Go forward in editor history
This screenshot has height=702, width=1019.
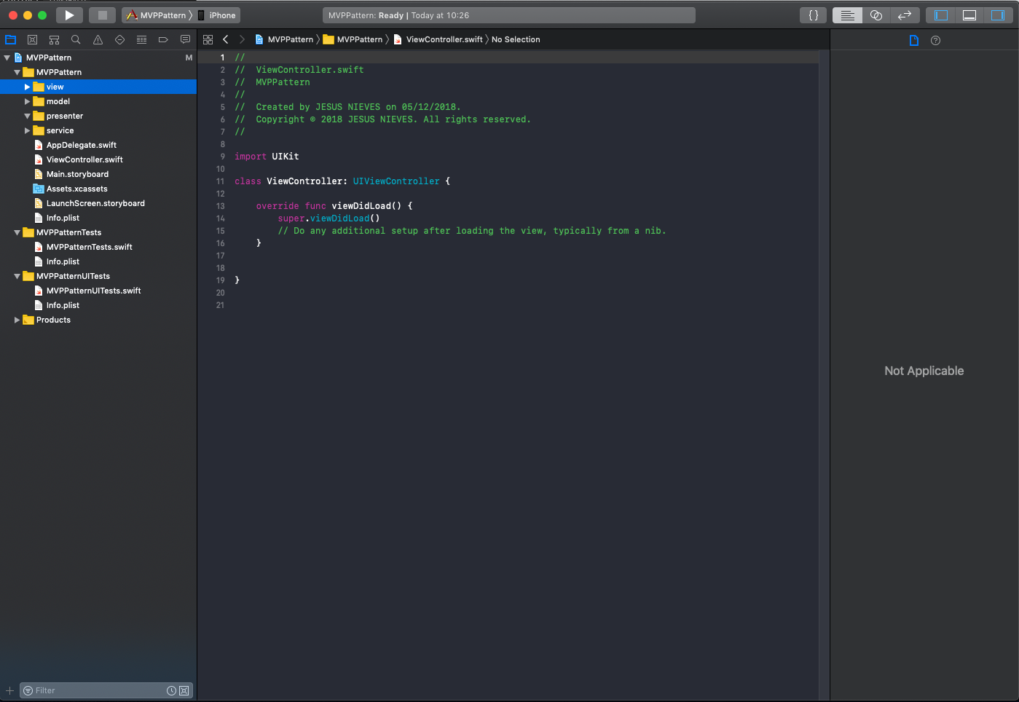[242, 39]
